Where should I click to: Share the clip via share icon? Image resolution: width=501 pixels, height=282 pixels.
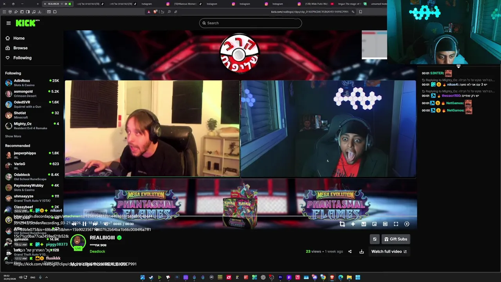[350, 251]
